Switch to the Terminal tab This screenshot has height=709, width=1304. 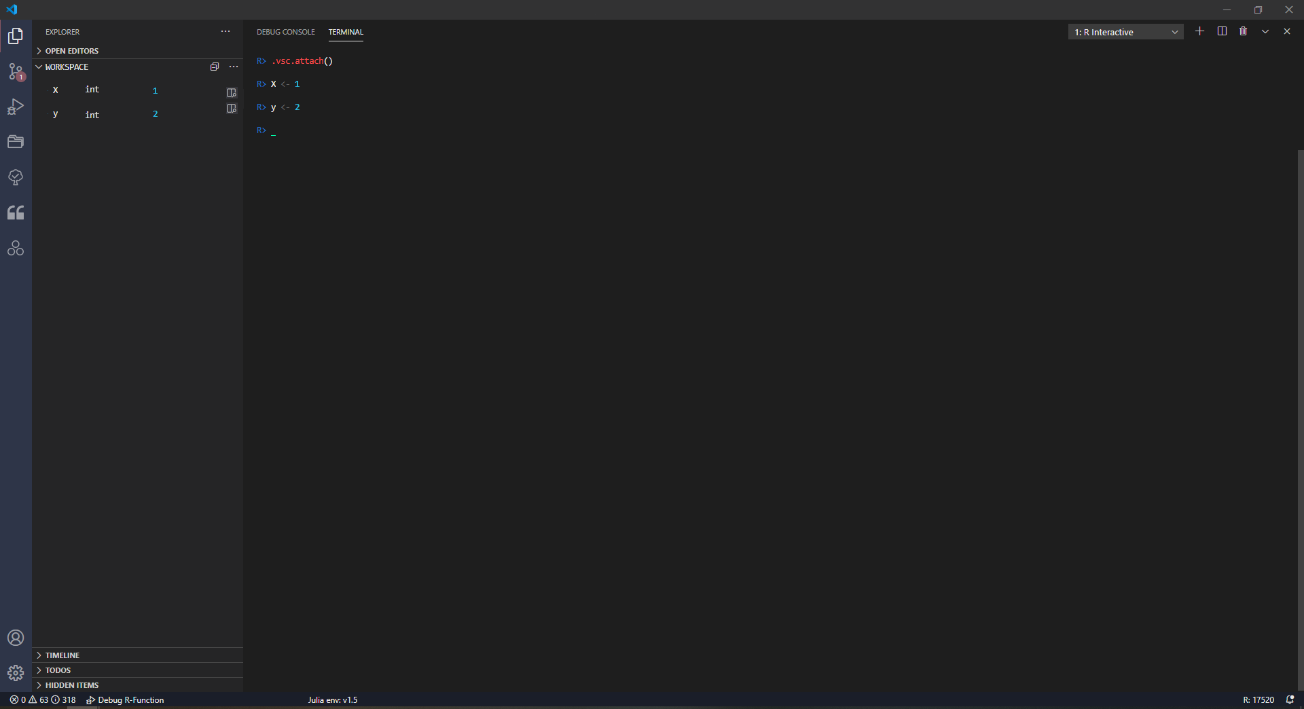click(346, 32)
